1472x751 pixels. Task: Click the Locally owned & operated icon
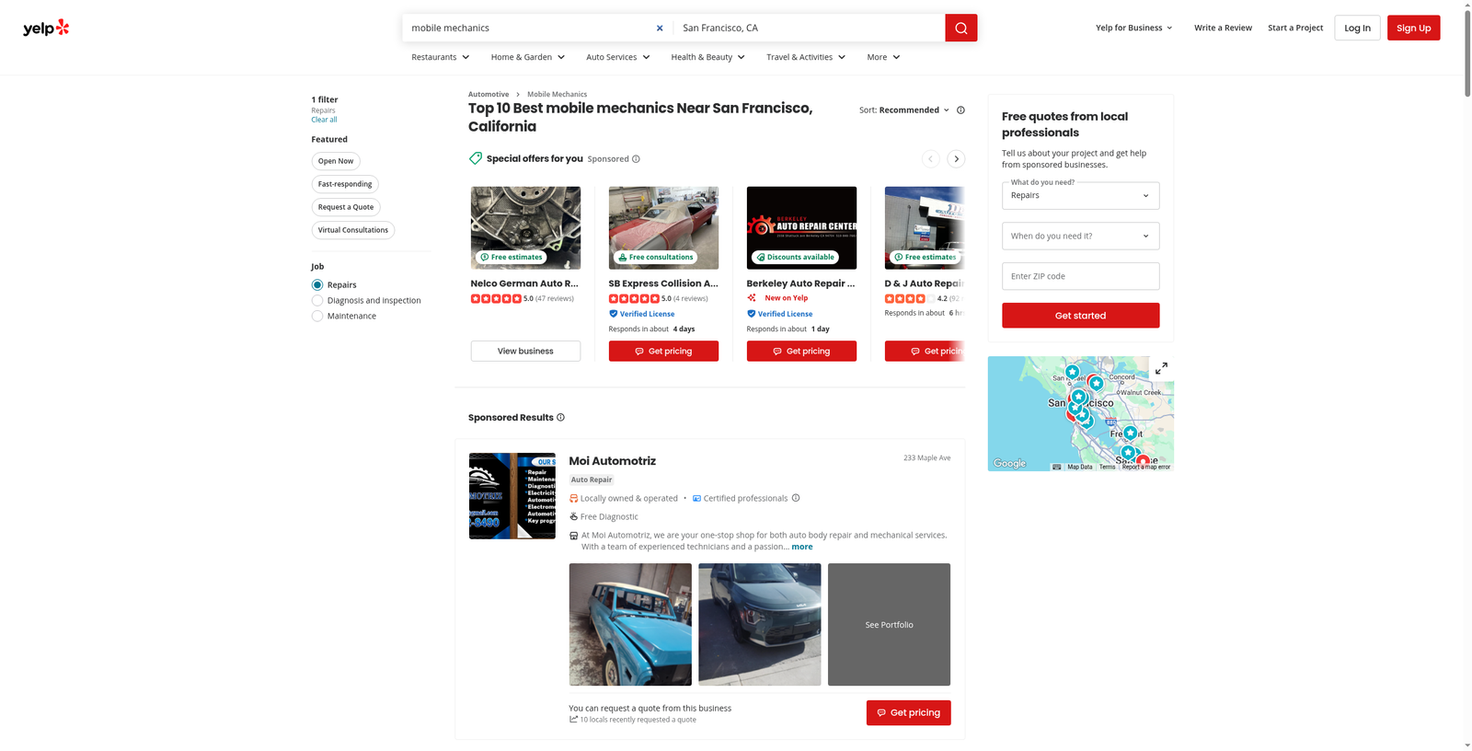(x=573, y=498)
